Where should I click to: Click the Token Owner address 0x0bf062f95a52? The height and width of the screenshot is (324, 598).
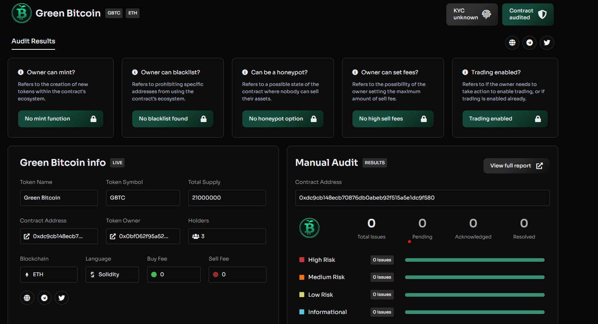click(144, 236)
